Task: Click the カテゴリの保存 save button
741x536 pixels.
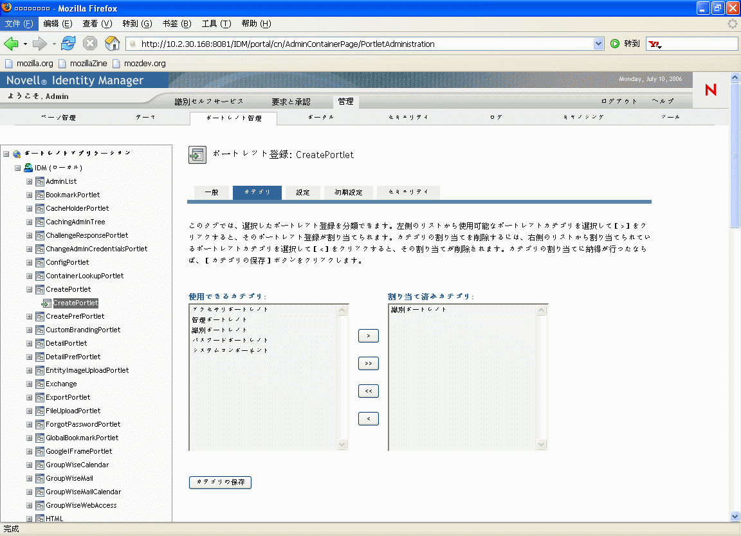Action: click(220, 482)
